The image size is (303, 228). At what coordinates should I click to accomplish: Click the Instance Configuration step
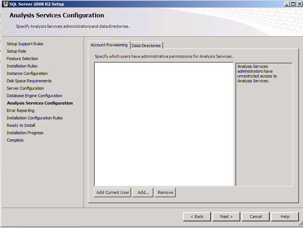pos(27,73)
